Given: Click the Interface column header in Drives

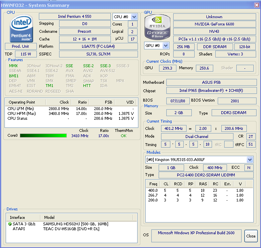Looking at the screenshot, I should (23, 217).
